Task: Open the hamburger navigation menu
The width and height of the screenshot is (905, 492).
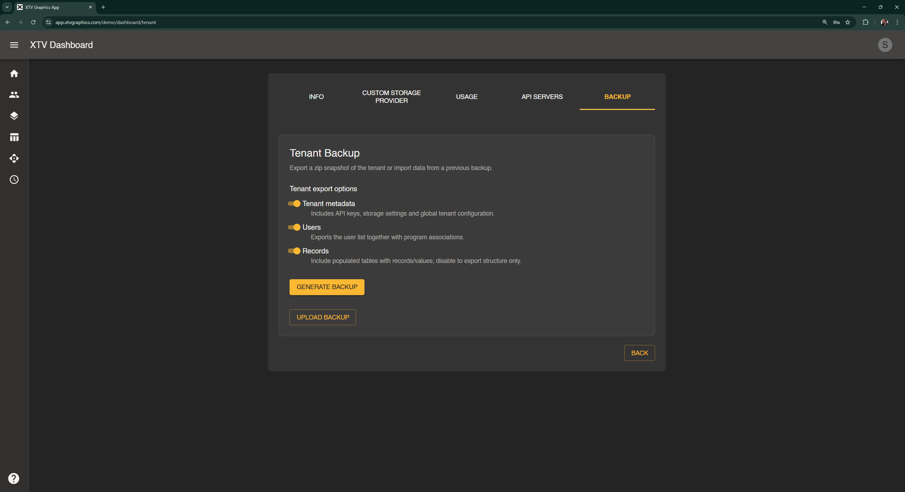Action: (14, 45)
